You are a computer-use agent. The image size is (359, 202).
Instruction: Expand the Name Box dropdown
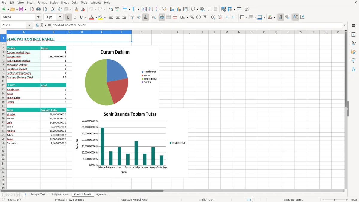[29, 25]
